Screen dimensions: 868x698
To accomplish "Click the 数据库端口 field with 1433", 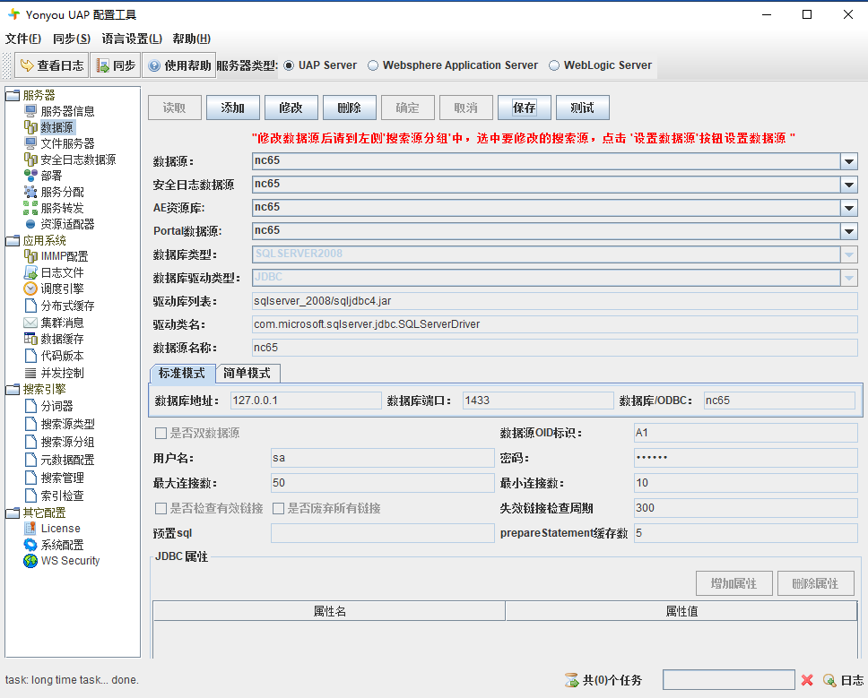I will point(537,401).
